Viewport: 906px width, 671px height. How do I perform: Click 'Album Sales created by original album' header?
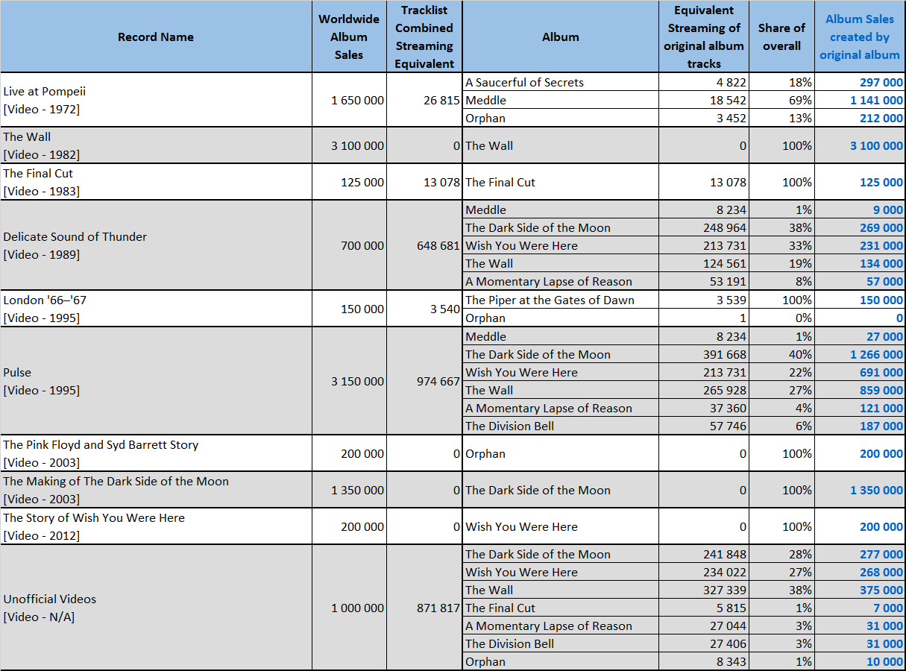[860, 37]
